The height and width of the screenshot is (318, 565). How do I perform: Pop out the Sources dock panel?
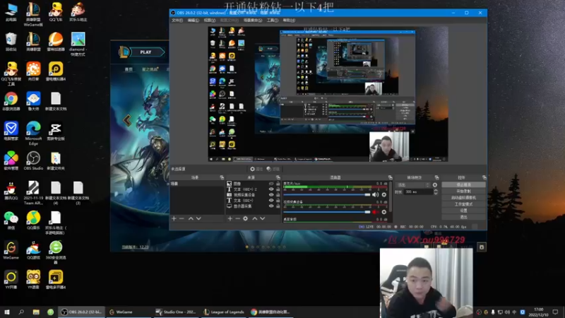(x=278, y=177)
